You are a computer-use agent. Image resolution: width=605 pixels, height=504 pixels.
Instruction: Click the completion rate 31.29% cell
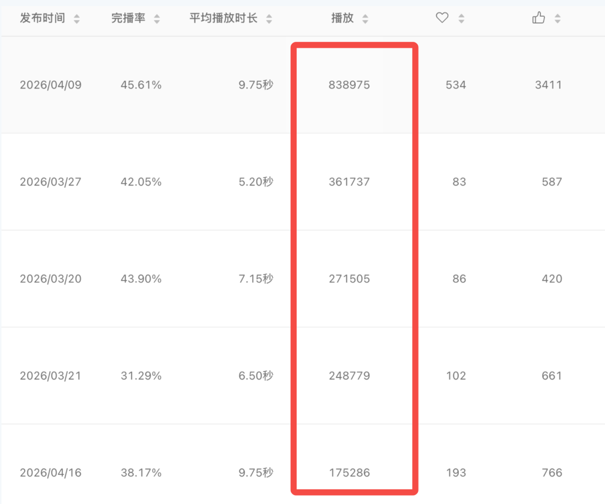141,376
